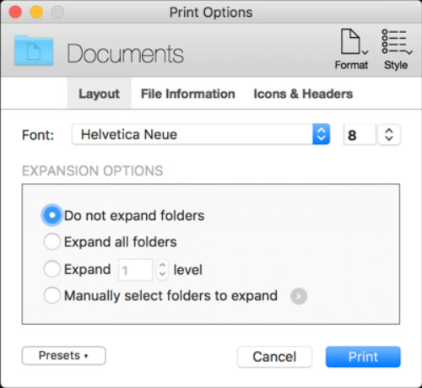Screen dimensions: 422x388
Task: Choose Expand all folders radio button
Action: (x=52, y=241)
